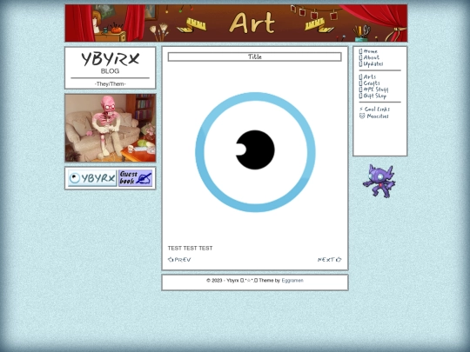Go to the NEXT post
This screenshot has width=470, height=352.
pos(329,260)
